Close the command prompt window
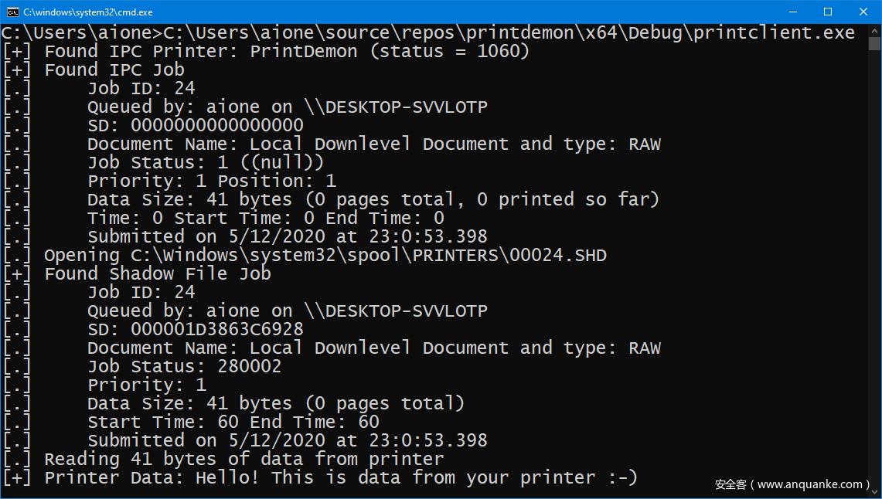This screenshot has width=882, height=499. point(863,12)
